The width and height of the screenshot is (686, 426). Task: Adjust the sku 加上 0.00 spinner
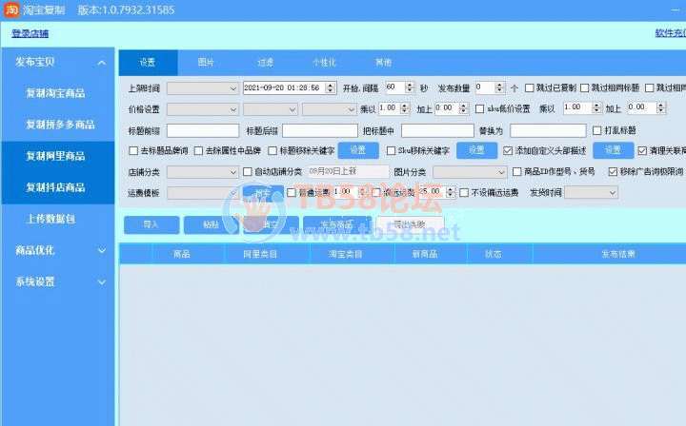point(661,107)
